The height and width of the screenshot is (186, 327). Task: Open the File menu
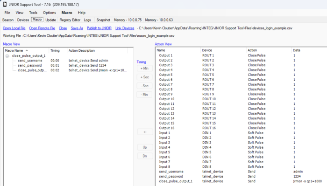tap(7, 13)
